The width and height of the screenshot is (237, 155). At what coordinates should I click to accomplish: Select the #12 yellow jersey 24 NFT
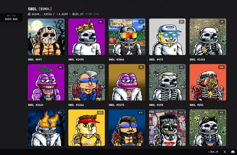pyautogui.click(x=86, y=128)
